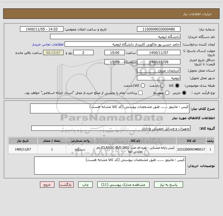The image size is (223, 216).
Task: Open اطلاعات تماس خریدار link
Action: [48, 44]
